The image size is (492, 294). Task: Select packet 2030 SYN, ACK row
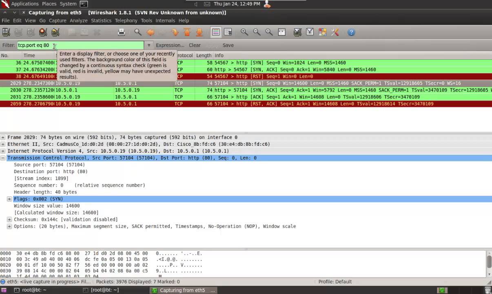246,90
